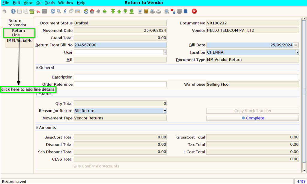Click the 4/37 record counter

(301, 182)
